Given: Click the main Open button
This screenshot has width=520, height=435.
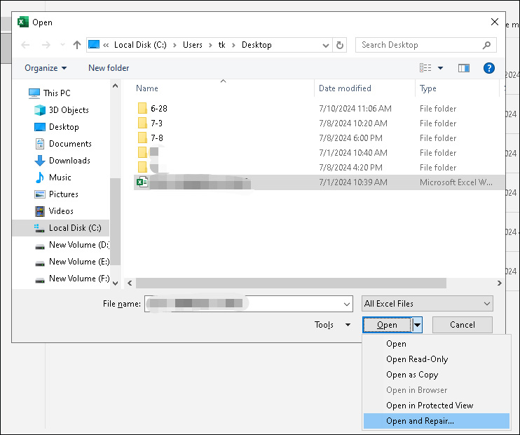Looking at the screenshot, I should point(387,325).
